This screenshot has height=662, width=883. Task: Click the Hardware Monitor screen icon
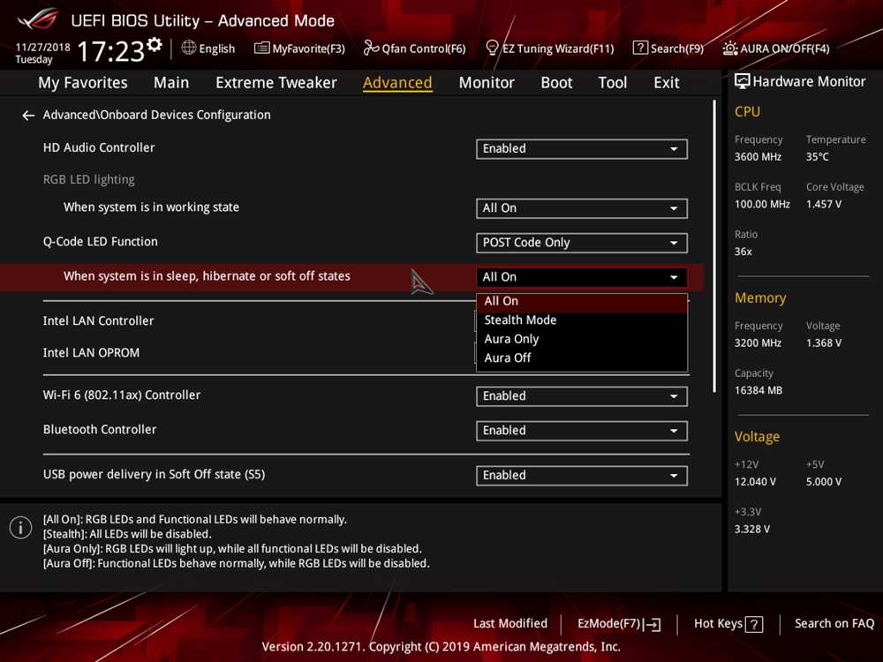click(743, 81)
